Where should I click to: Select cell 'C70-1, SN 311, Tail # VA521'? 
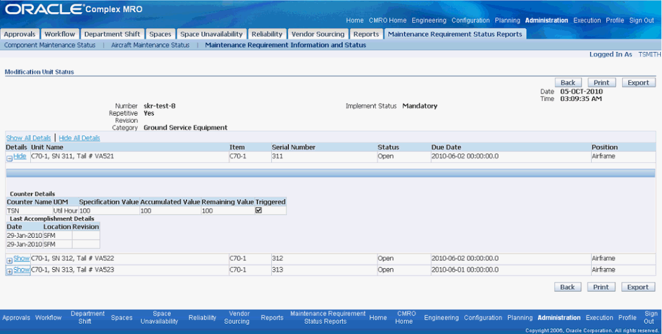[x=73, y=156]
